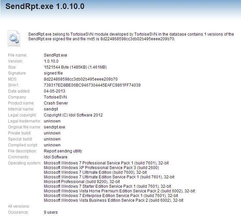Click the Date added: label
The width and height of the screenshot is (241, 217).
pos(19,91)
